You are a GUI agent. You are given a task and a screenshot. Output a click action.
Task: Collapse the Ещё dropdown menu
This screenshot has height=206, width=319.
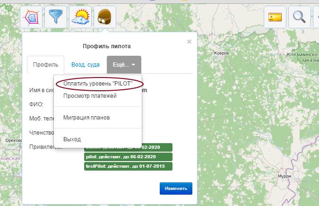tap(124, 65)
